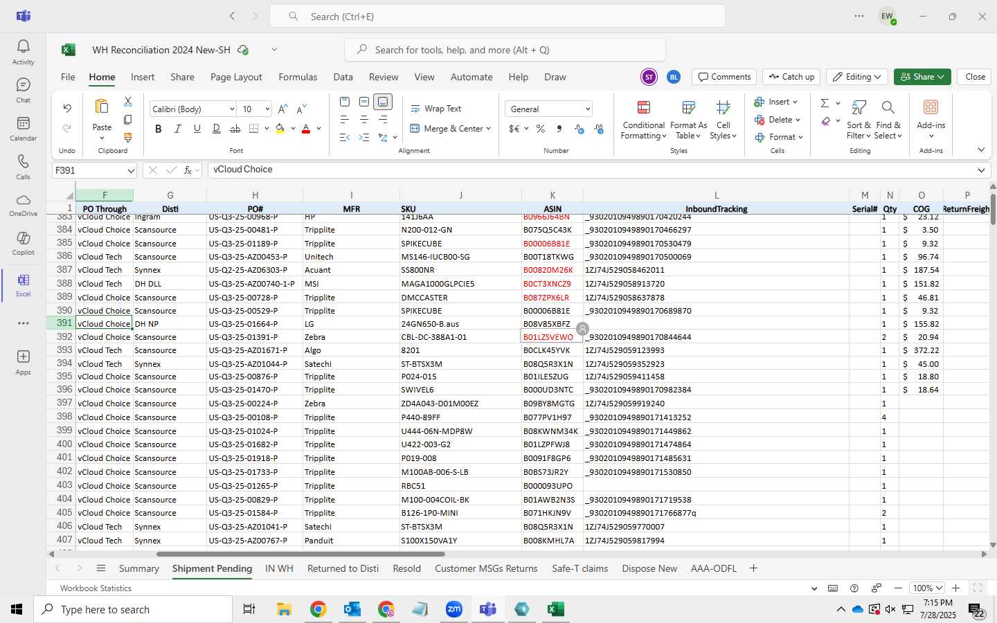Click the Copy icon in Clipboard group
The image size is (997, 623).
[x=127, y=120]
